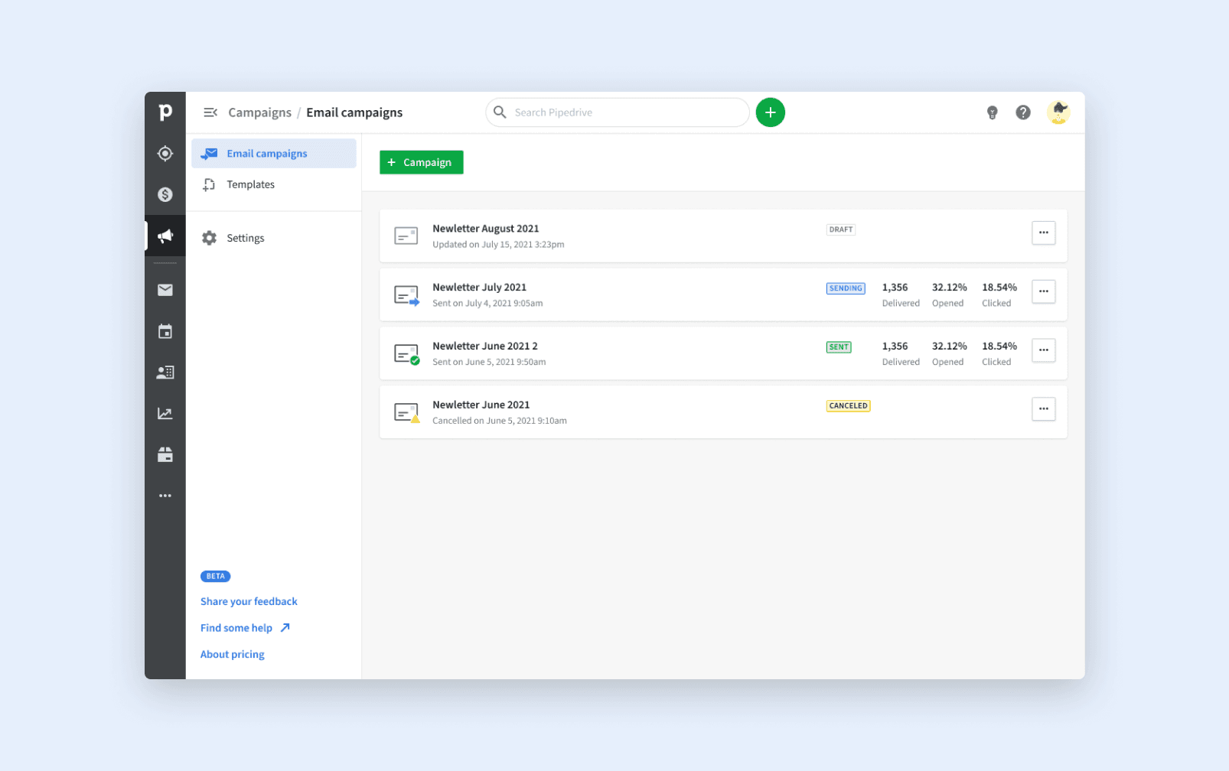Open more options for Newletter June 2021
The height and width of the screenshot is (771, 1229).
[1044, 409]
